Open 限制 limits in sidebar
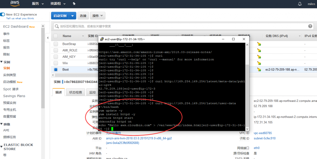Image resolution: width=317 pixels, height=159 pixels. [x=7, y=54]
